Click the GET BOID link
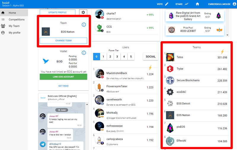 click(63, 86)
